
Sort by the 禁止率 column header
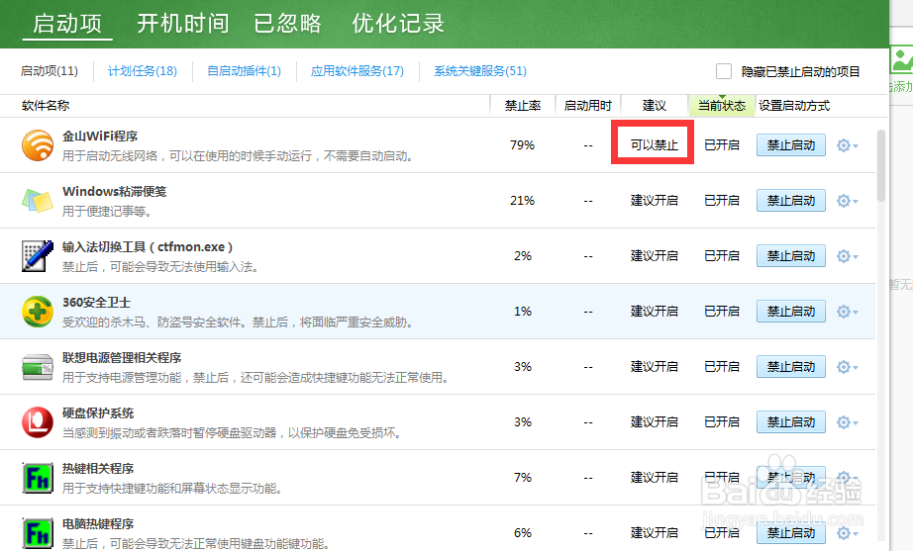522,106
